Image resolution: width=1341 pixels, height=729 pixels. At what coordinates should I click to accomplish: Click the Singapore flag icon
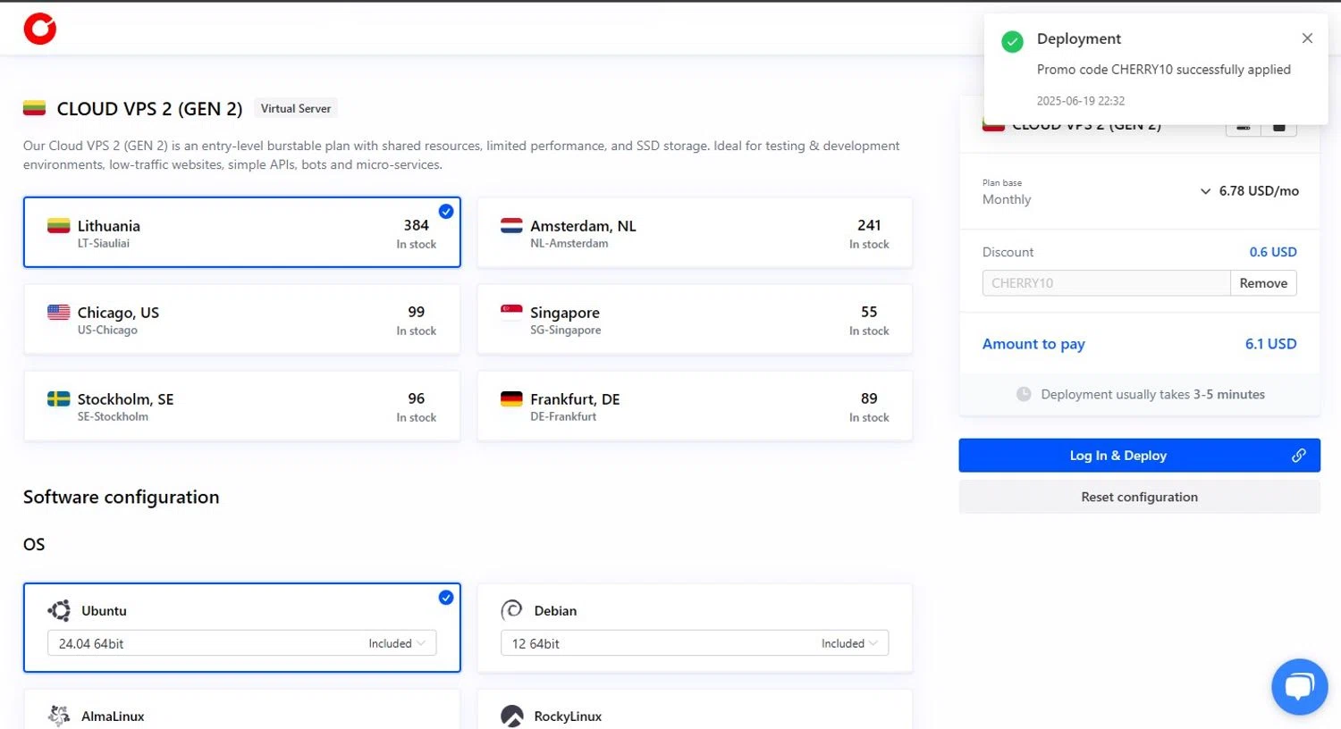511,312
